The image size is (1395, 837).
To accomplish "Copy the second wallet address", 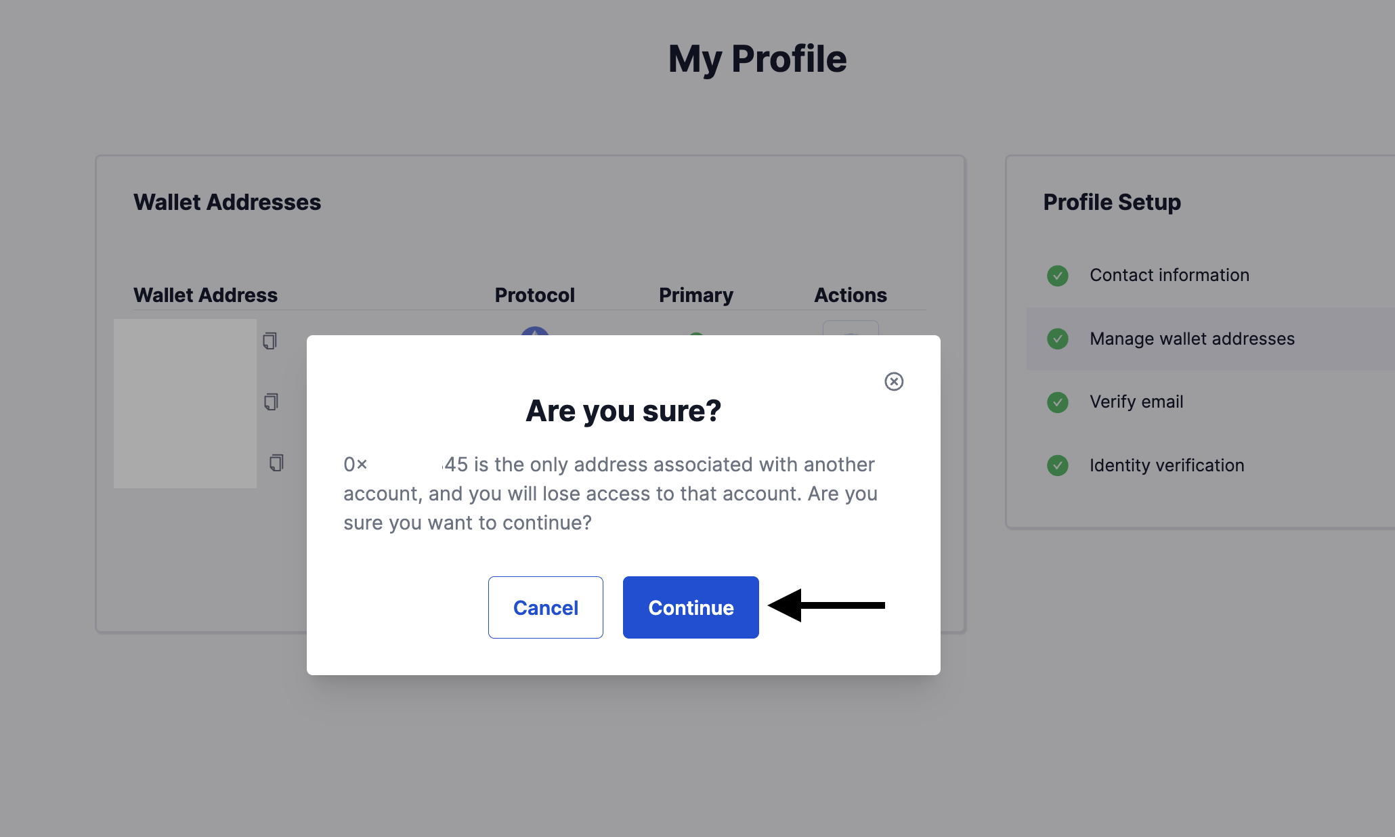I will pyautogui.click(x=271, y=402).
